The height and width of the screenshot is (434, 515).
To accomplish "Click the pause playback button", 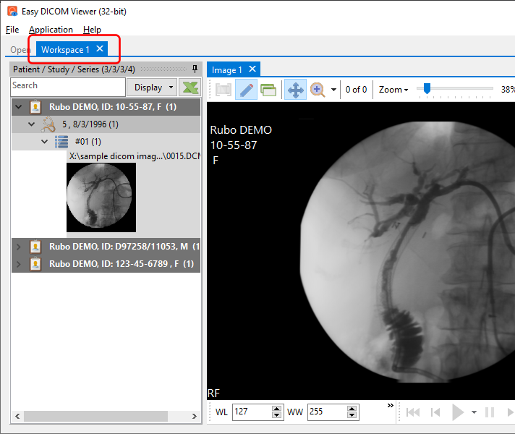I will [x=490, y=412].
